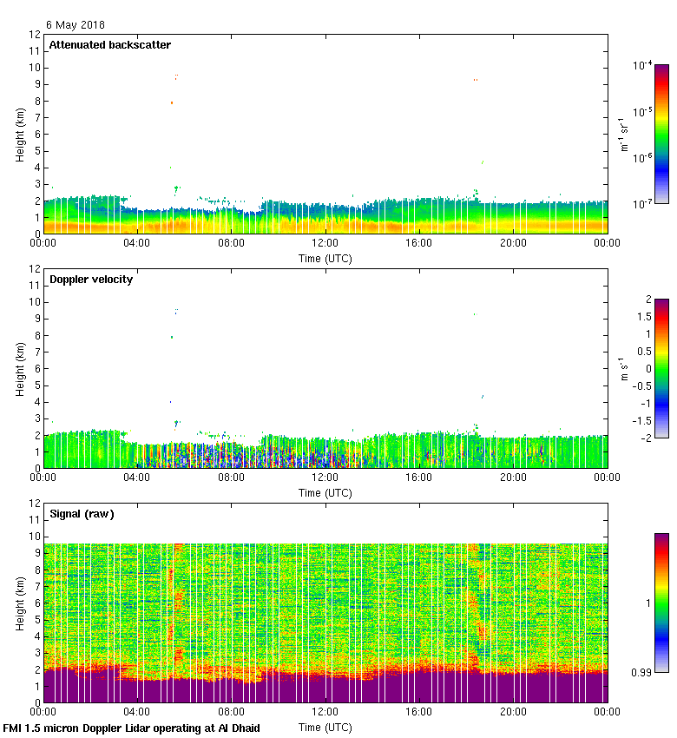Screen dimensions: 677x738
Task: Click the 16:00 tick on the Doppler velocity time axis
Action: 419,478
